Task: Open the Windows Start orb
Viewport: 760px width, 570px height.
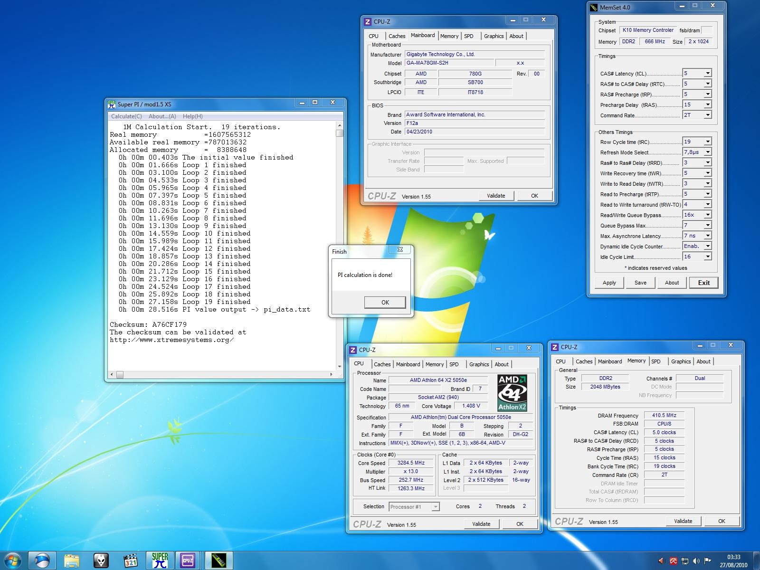Action: [12, 560]
